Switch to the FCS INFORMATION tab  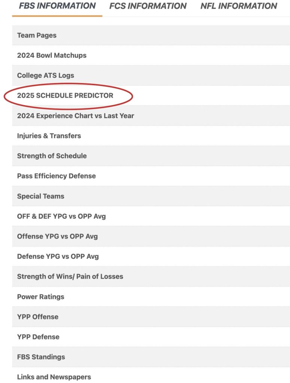(x=148, y=6)
